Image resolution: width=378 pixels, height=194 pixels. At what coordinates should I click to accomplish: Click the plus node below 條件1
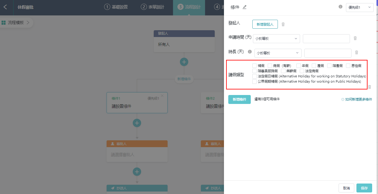point(137,123)
